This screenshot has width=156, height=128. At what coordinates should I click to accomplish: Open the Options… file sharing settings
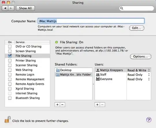pyautogui.click(x=141, y=56)
